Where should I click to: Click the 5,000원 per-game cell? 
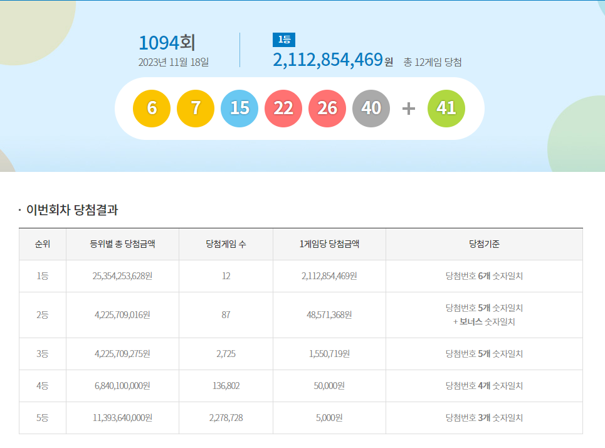pos(329,419)
